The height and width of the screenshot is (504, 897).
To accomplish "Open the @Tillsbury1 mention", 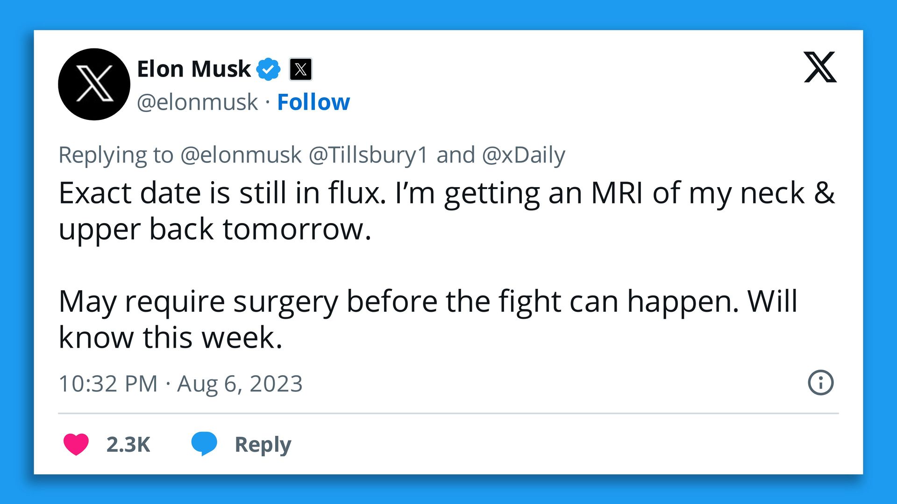I will [x=368, y=155].
